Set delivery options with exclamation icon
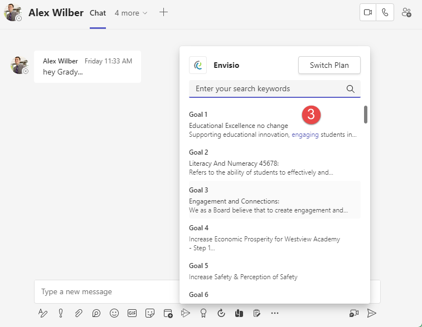 click(61, 313)
